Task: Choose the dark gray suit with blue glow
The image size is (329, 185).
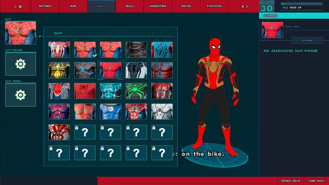Action: [x=85, y=70]
